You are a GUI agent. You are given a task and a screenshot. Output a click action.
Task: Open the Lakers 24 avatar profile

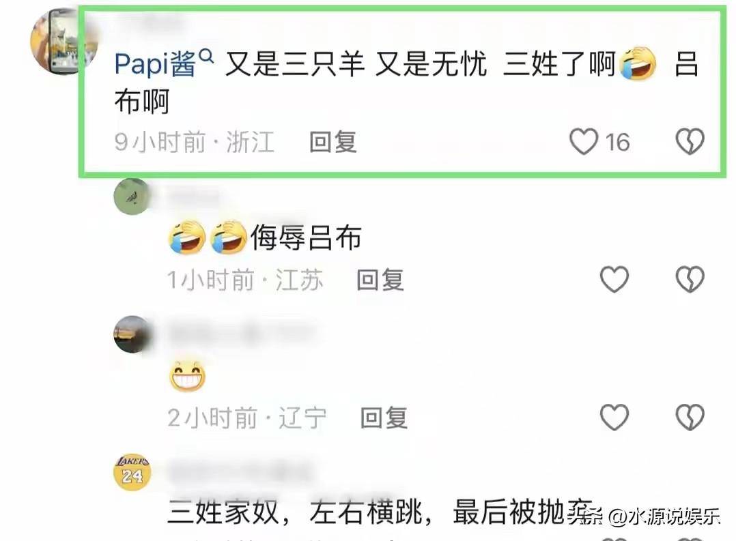pyautogui.click(x=132, y=472)
